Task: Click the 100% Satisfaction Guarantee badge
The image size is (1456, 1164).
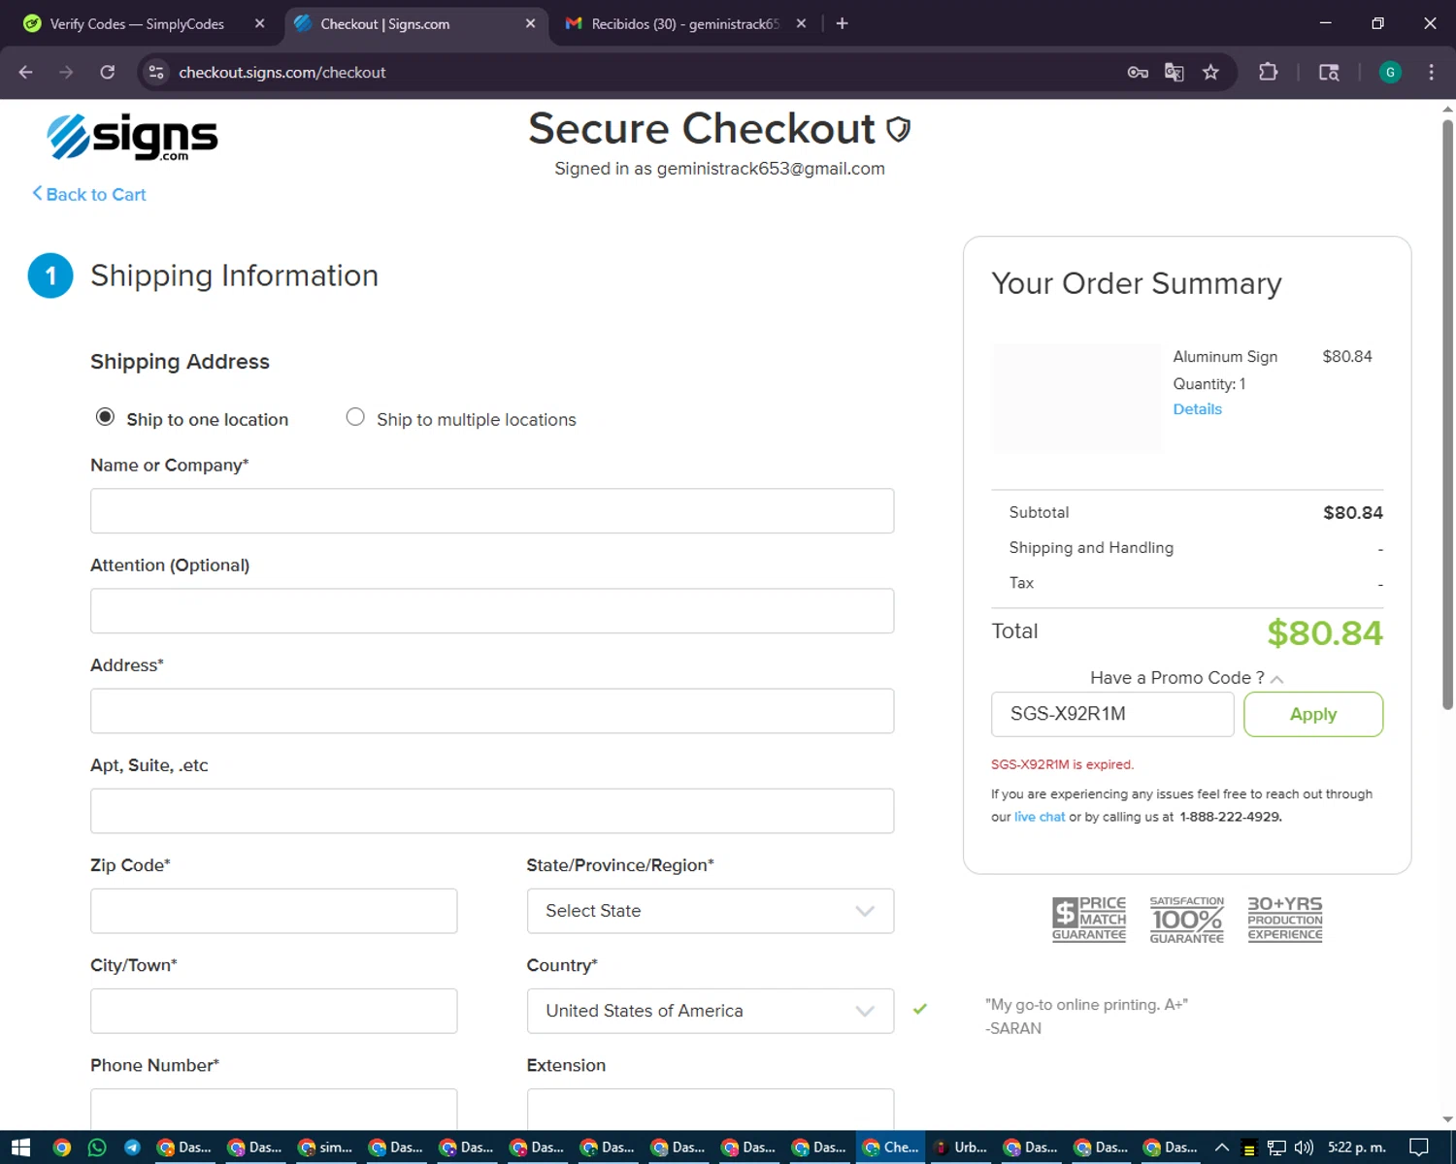Action: [x=1186, y=919]
